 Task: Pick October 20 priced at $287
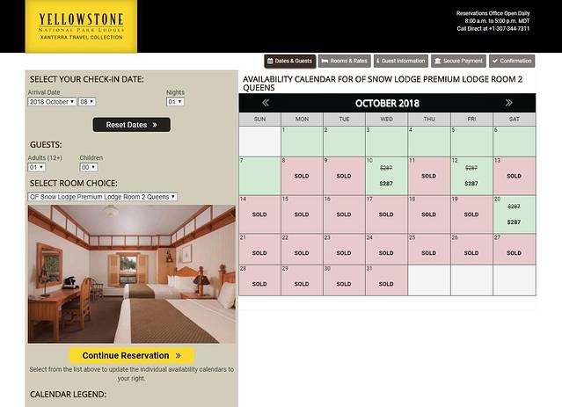click(x=514, y=214)
